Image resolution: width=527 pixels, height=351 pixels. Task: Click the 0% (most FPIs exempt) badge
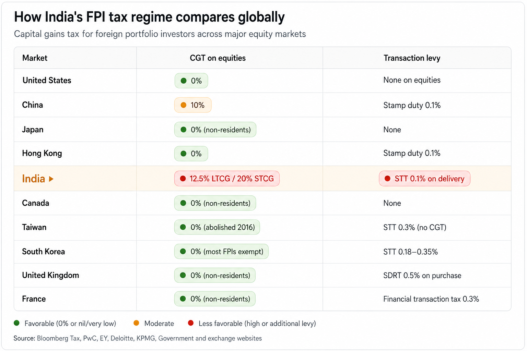click(x=221, y=252)
